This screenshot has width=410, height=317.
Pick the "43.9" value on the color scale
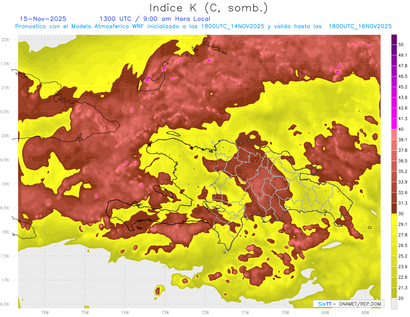pyautogui.click(x=402, y=97)
